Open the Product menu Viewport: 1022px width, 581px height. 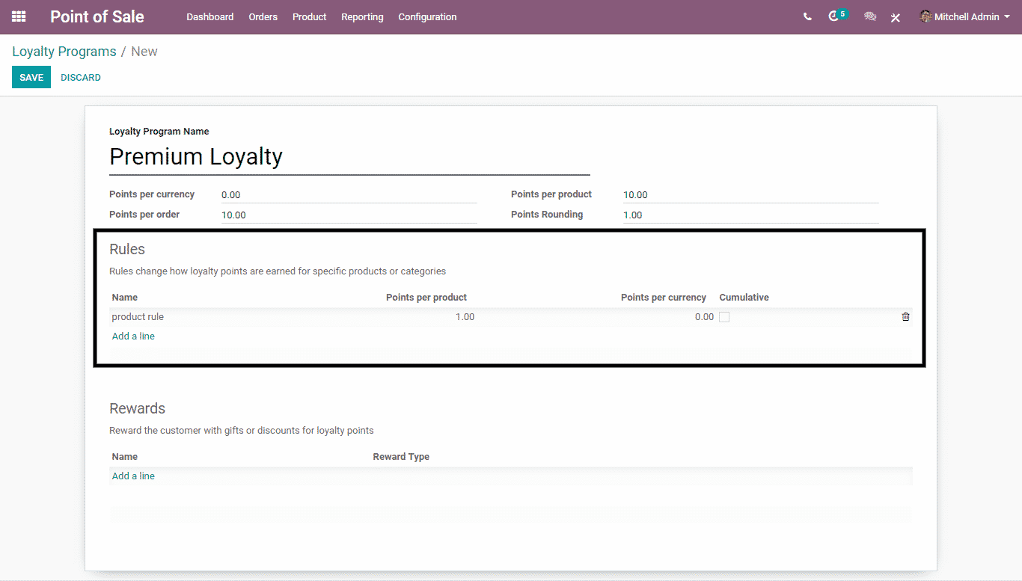[309, 16]
